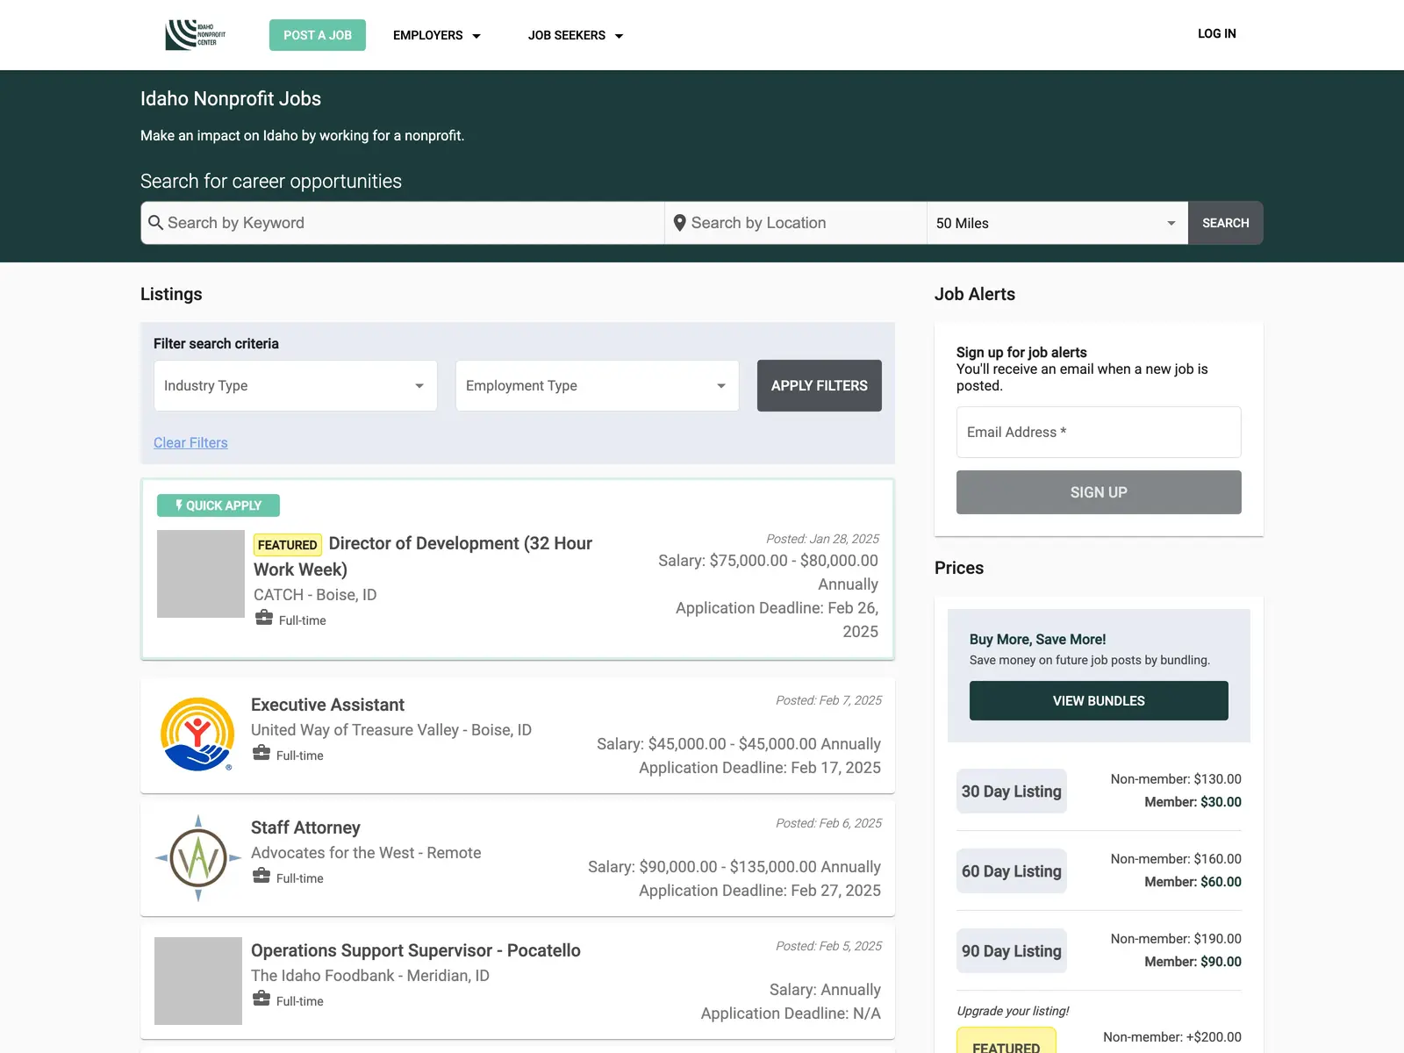
Task: Click briefcase icon on Executive Assistant listing
Action: [x=261, y=753]
